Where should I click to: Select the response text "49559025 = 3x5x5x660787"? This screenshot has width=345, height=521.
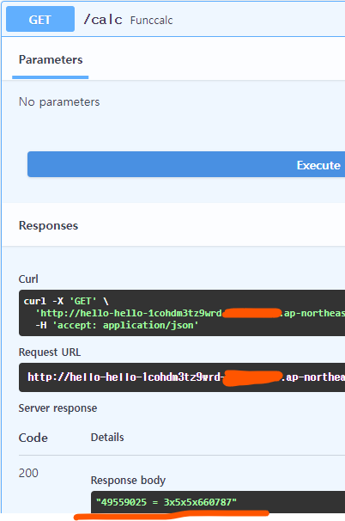166,502
